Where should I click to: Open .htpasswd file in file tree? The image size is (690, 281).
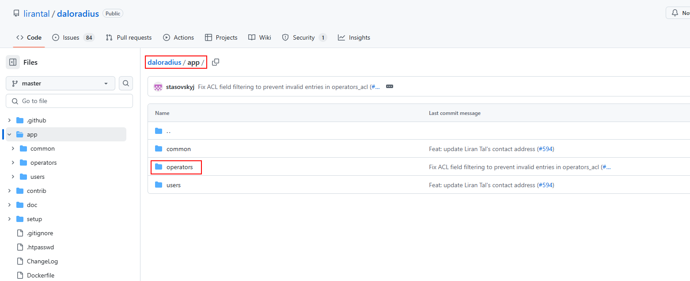40,247
